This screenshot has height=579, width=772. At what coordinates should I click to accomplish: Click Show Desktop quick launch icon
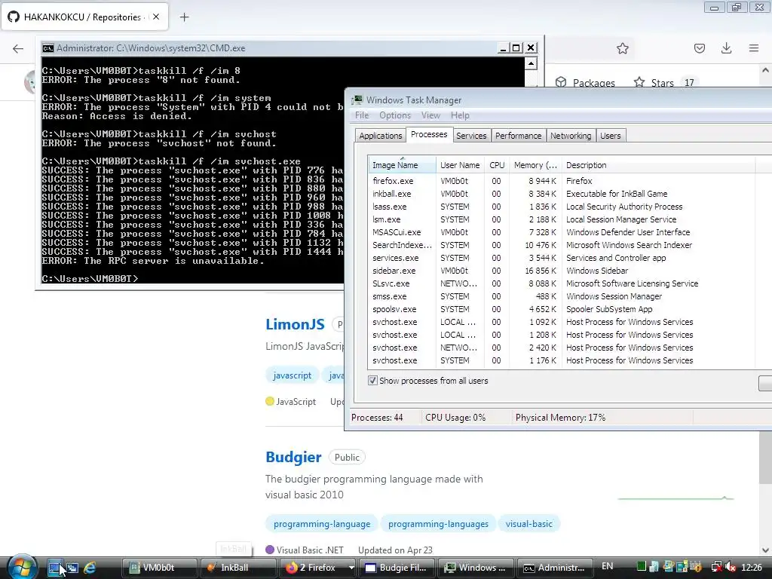coord(54,568)
